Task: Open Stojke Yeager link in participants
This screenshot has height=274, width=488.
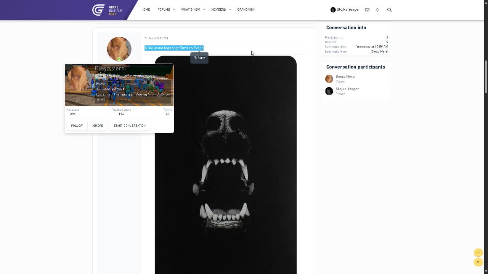Action: click(x=347, y=89)
